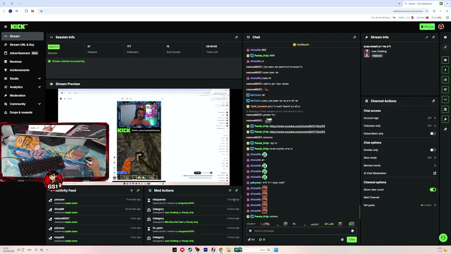
Task: Open Drops & rewards page
Action: point(22,113)
